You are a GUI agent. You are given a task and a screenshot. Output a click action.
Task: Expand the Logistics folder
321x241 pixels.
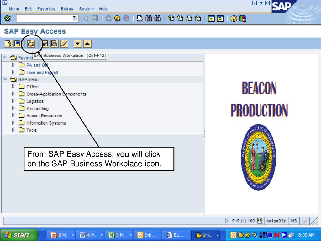pos(13,101)
